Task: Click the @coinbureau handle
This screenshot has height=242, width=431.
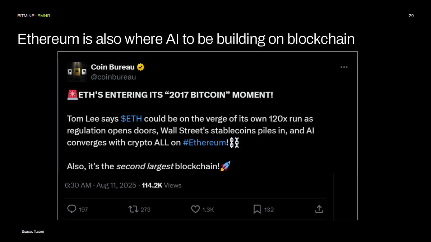Action: (x=113, y=77)
